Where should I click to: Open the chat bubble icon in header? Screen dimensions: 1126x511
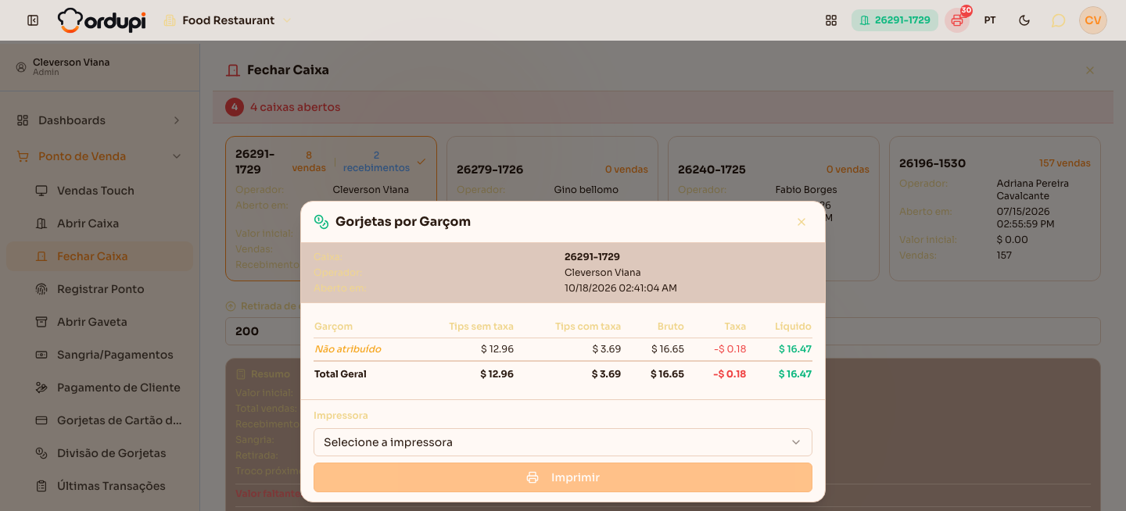coord(1058,20)
